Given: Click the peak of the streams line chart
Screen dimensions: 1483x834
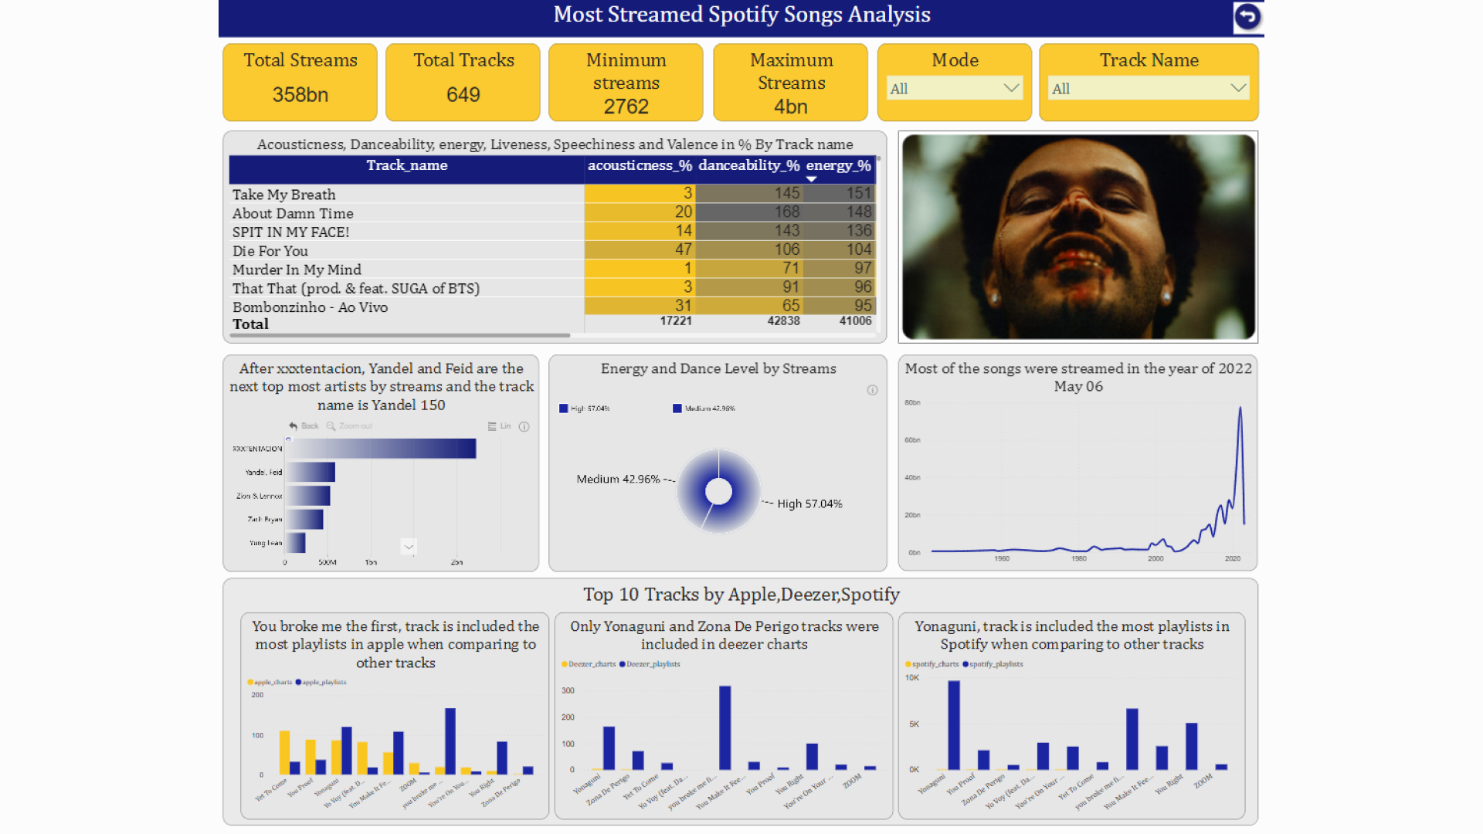Looking at the screenshot, I should pyautogui.click(x=1240, y=409).
